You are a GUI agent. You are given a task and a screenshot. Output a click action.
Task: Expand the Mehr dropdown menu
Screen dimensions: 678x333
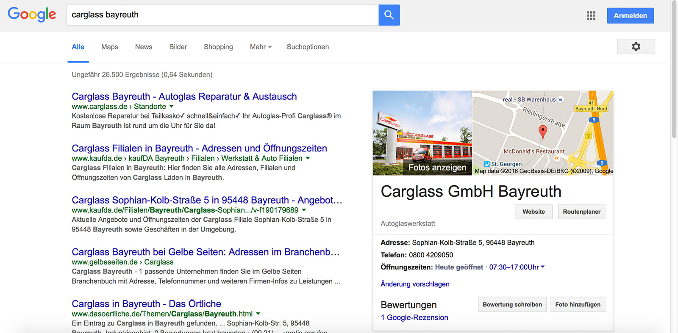261,47
